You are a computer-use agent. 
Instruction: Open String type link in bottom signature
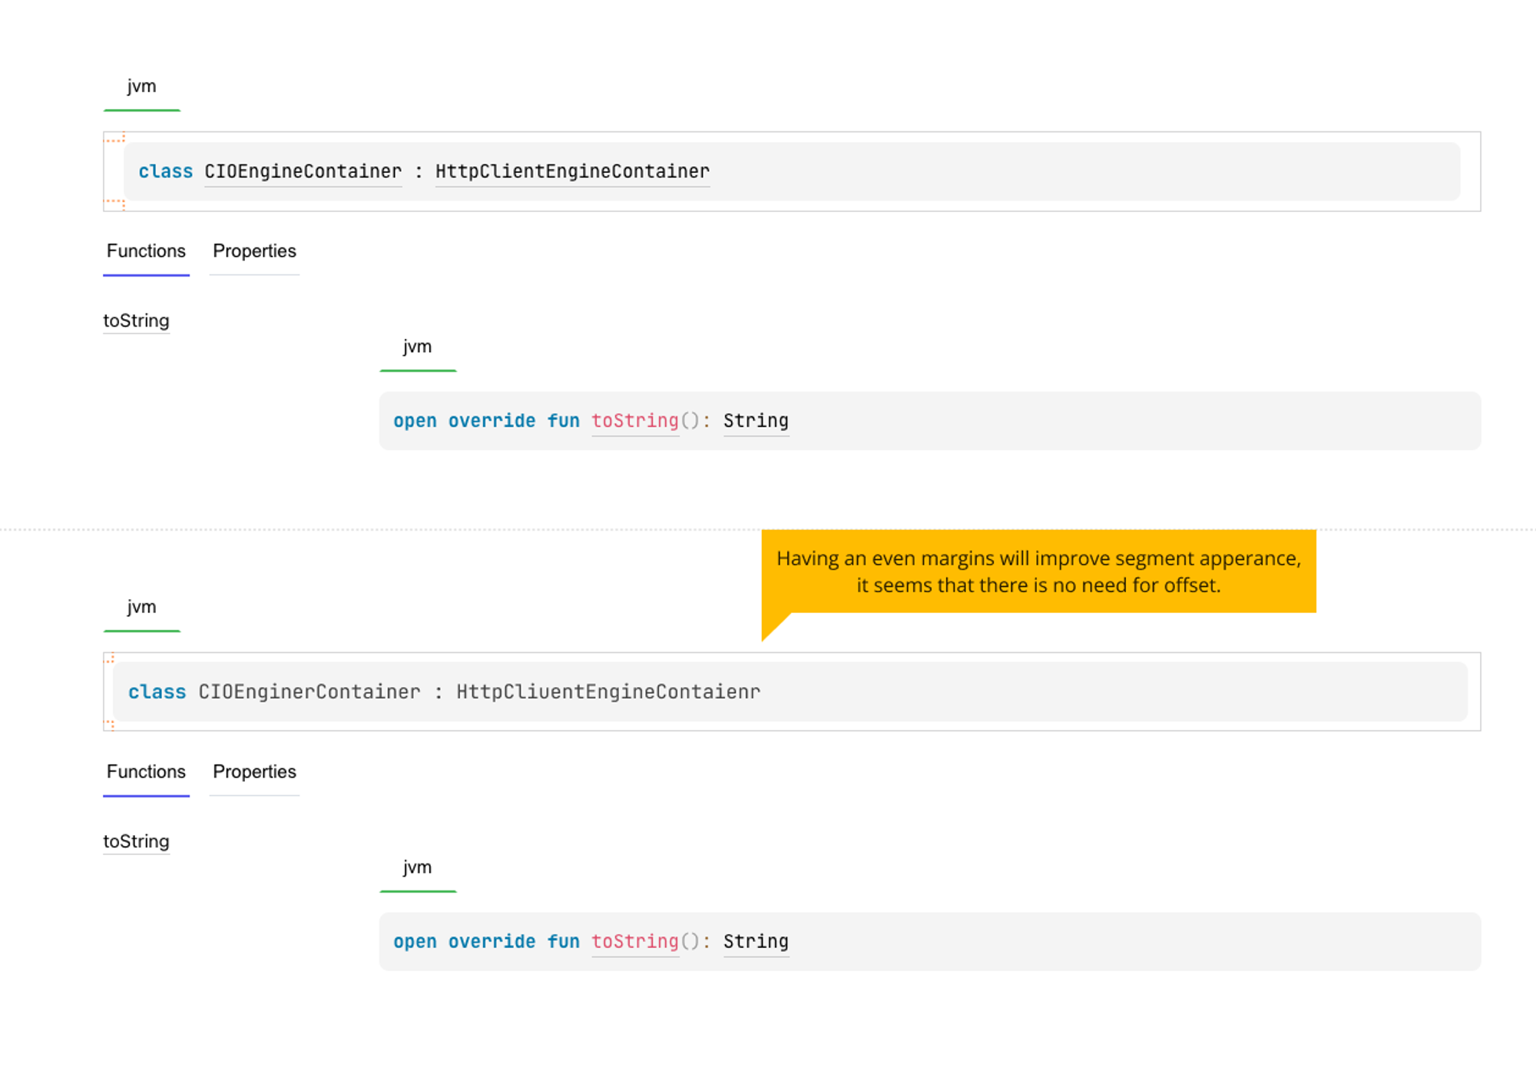(x=756, y=941)
